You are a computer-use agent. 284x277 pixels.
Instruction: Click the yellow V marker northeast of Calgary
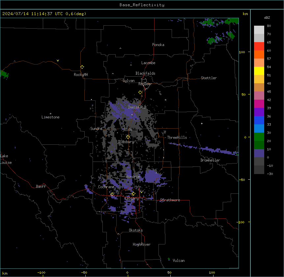tap(141, 192)
